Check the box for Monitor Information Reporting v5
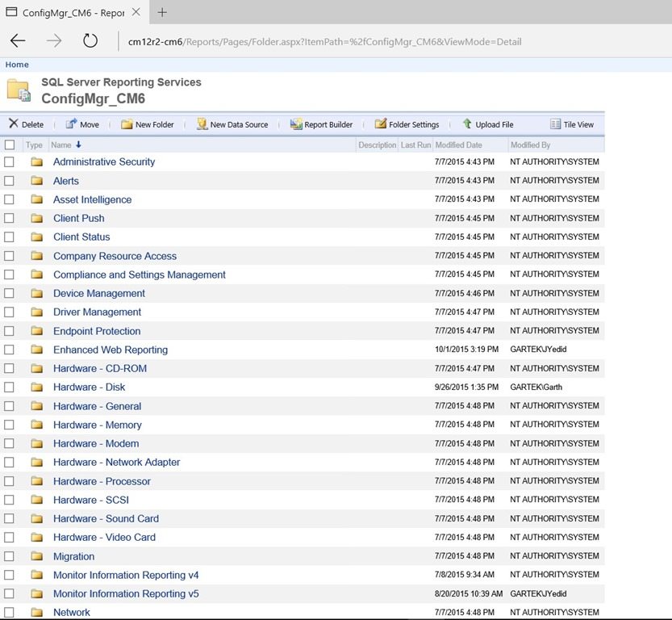672x620 pixels. (9, 594)
